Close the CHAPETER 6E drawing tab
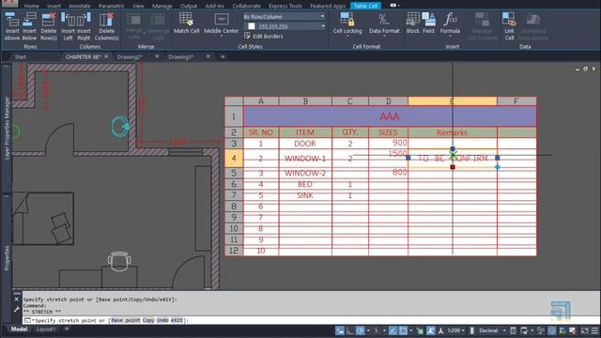The image size is (601, 338). [106, 56]
